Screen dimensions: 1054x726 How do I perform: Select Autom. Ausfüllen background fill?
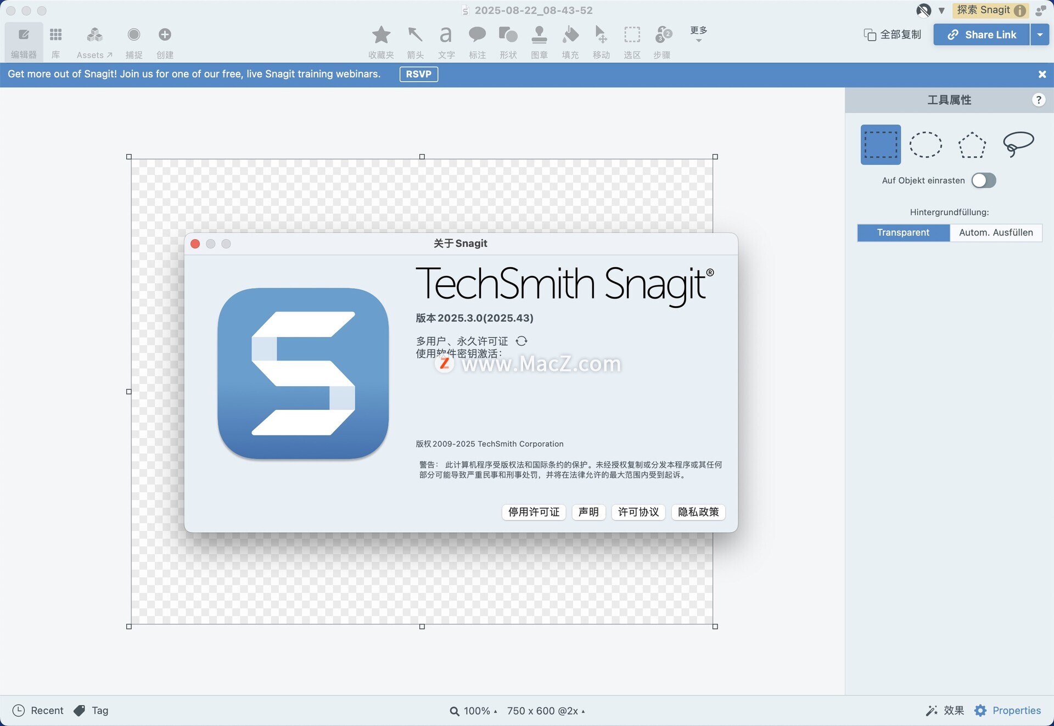tap(996, 233)
